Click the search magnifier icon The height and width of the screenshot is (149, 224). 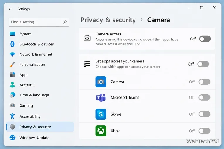65,22
